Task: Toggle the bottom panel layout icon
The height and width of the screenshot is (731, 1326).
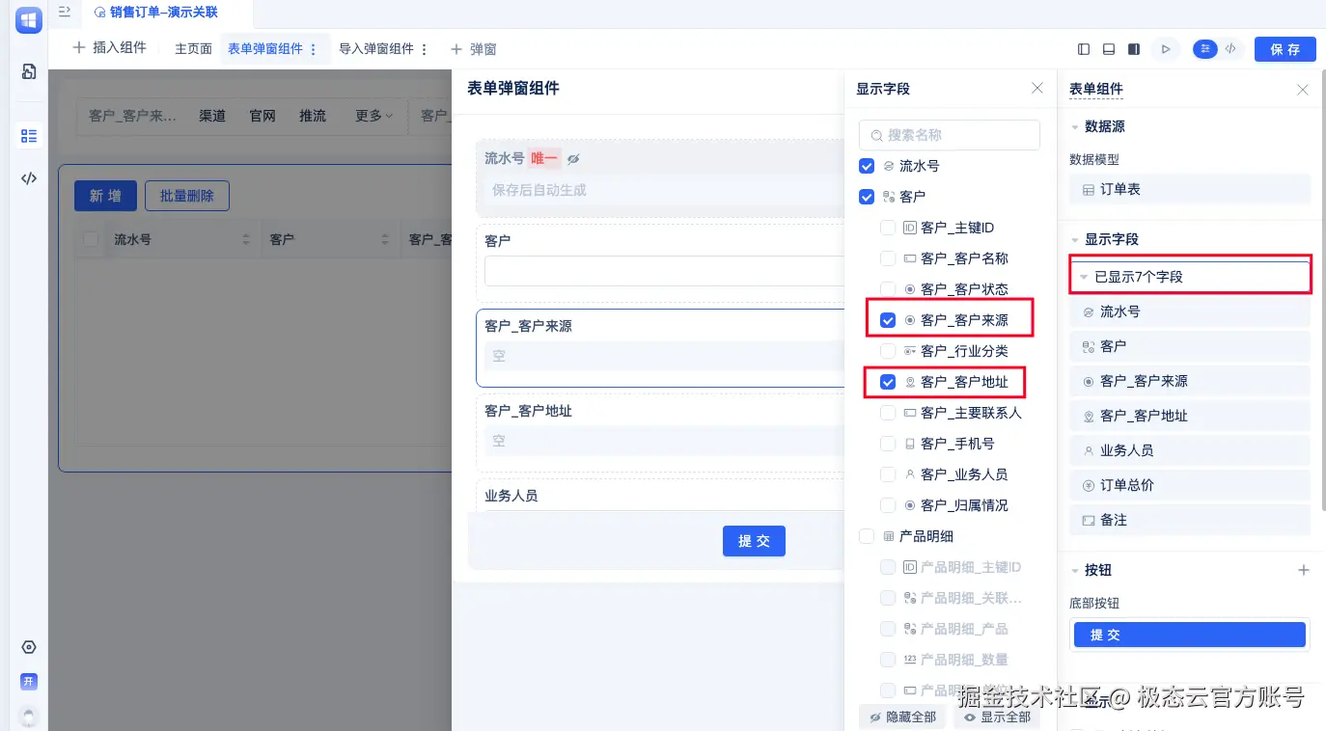Action: pyautogui.click(x=1109, y=49)
